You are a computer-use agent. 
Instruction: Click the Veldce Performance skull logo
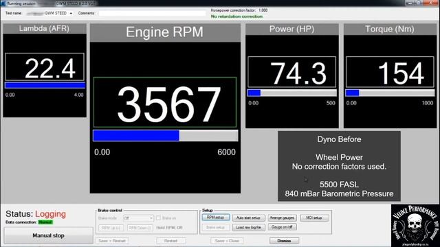pos(415,226)
